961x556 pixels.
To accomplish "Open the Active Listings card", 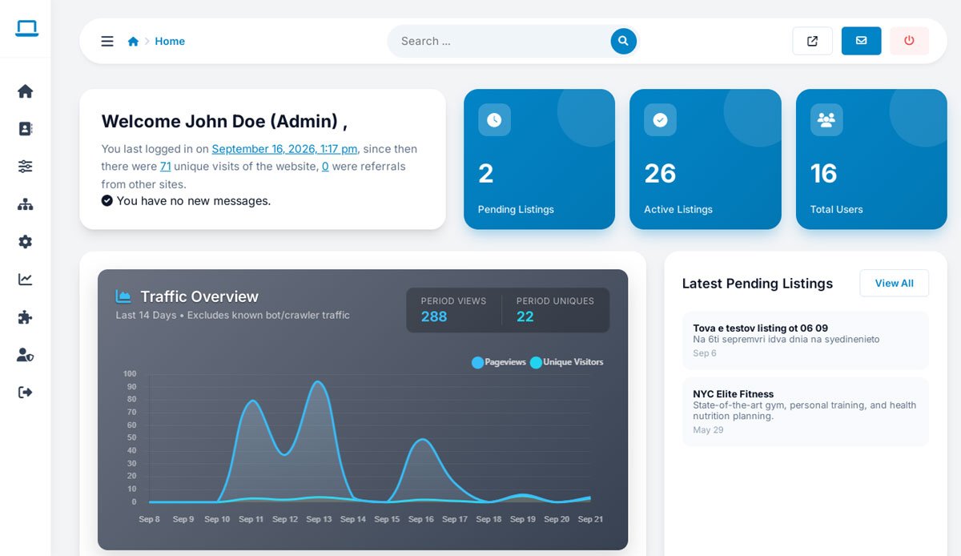I will tap(706, 159).
